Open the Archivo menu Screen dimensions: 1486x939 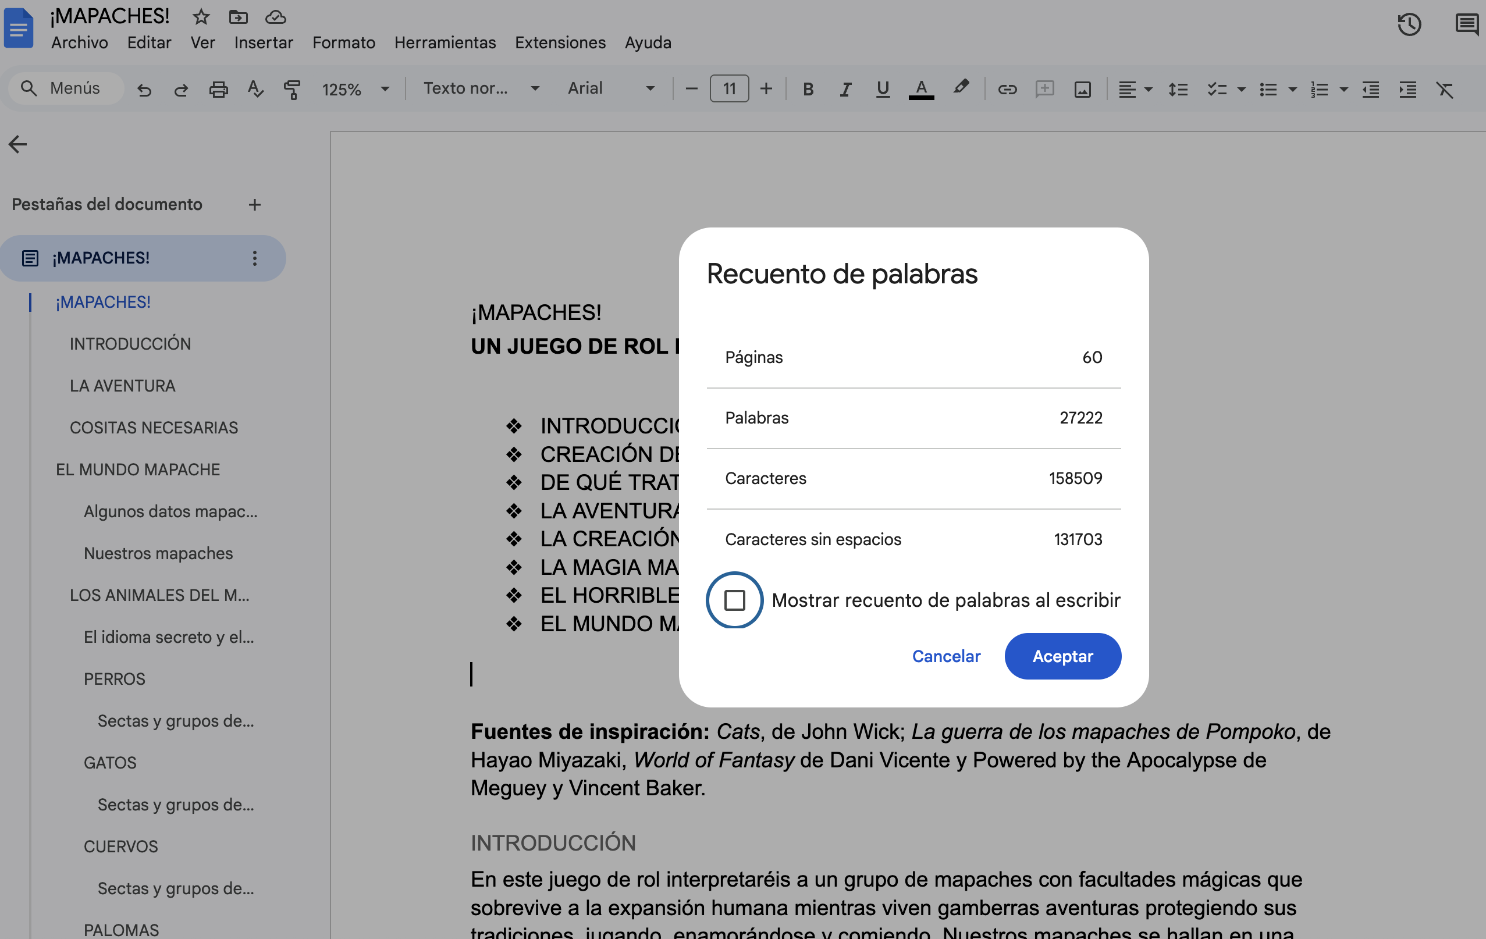[x=80, y=42]
